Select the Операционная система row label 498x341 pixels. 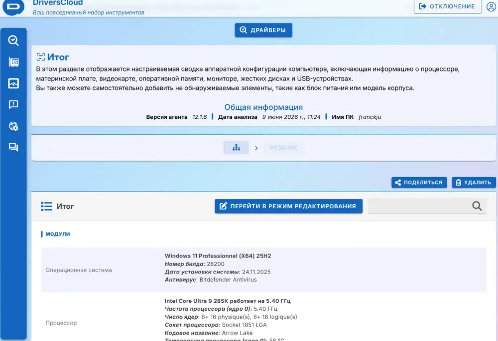coord(79,270)
